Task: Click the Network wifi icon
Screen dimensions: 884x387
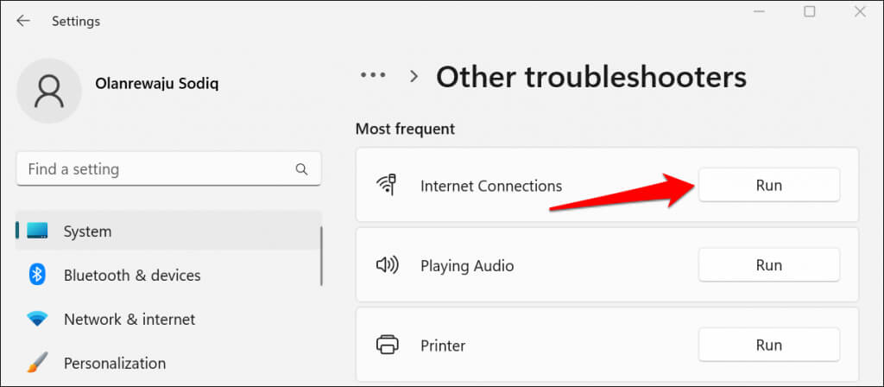Action: tap(37, 320)
